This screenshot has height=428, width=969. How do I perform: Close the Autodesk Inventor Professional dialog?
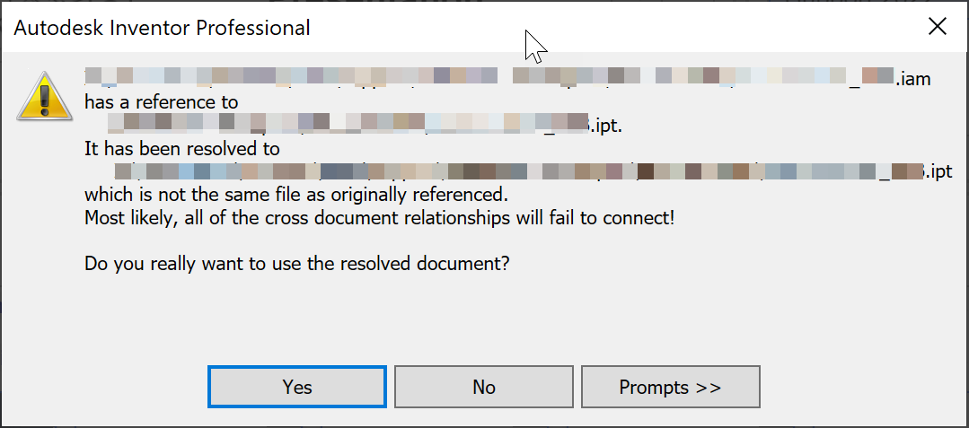click(x=937, y=27)
